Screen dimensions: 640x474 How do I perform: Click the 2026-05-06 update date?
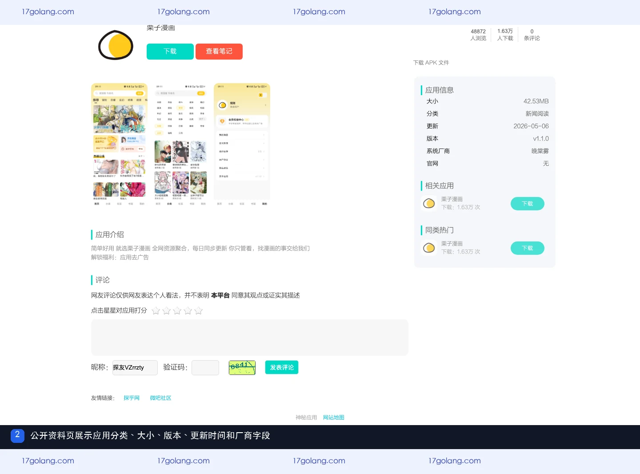click(531, 126)
